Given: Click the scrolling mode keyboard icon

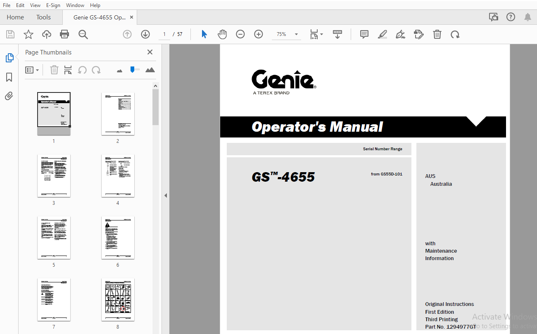Looking at the screenshot, I should tap(337, 34).
